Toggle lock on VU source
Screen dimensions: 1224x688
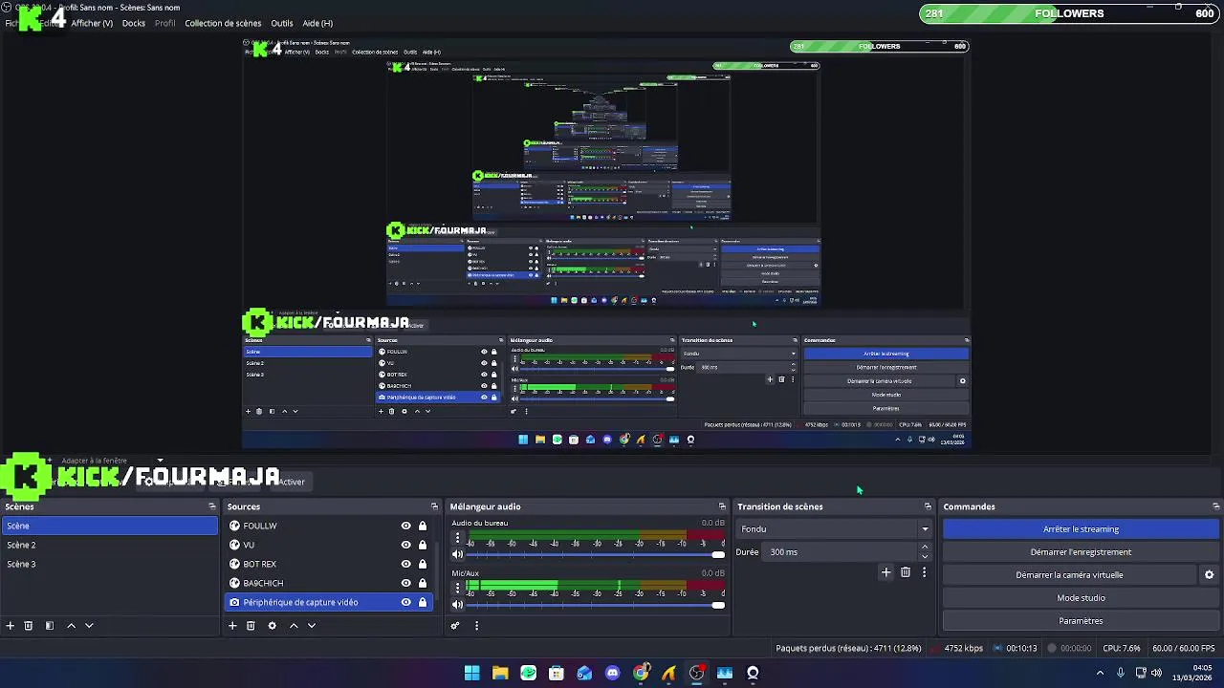pos(422,545)
